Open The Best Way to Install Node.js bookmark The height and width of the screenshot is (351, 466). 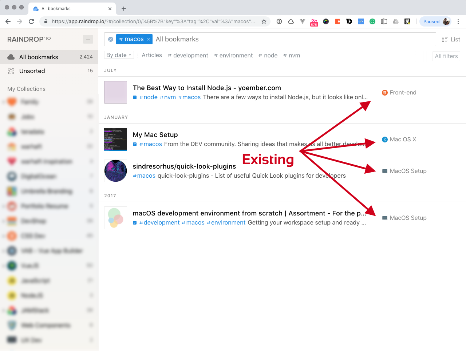pos(207,88)
